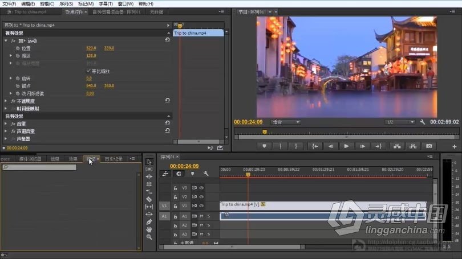Mute audio track A1 with M
The image size is (462, 259).
(201, 216)
